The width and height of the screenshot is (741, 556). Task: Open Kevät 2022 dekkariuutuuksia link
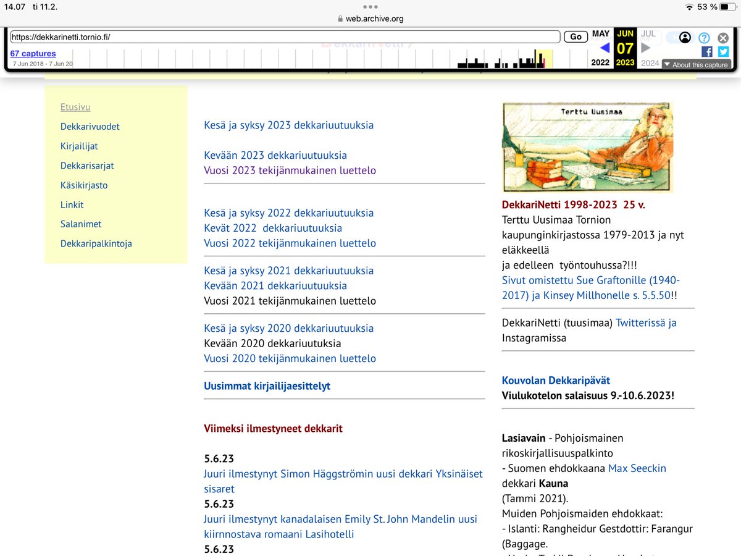pos(273,228)
